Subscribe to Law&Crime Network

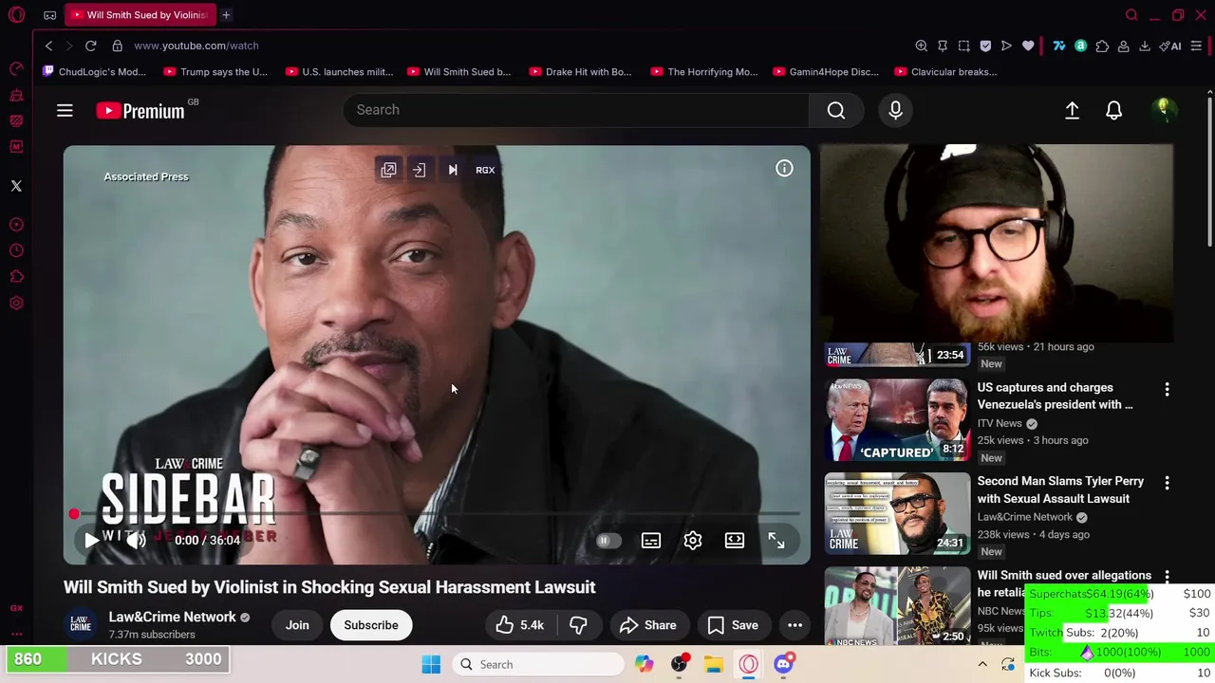(x=371, y=625)
